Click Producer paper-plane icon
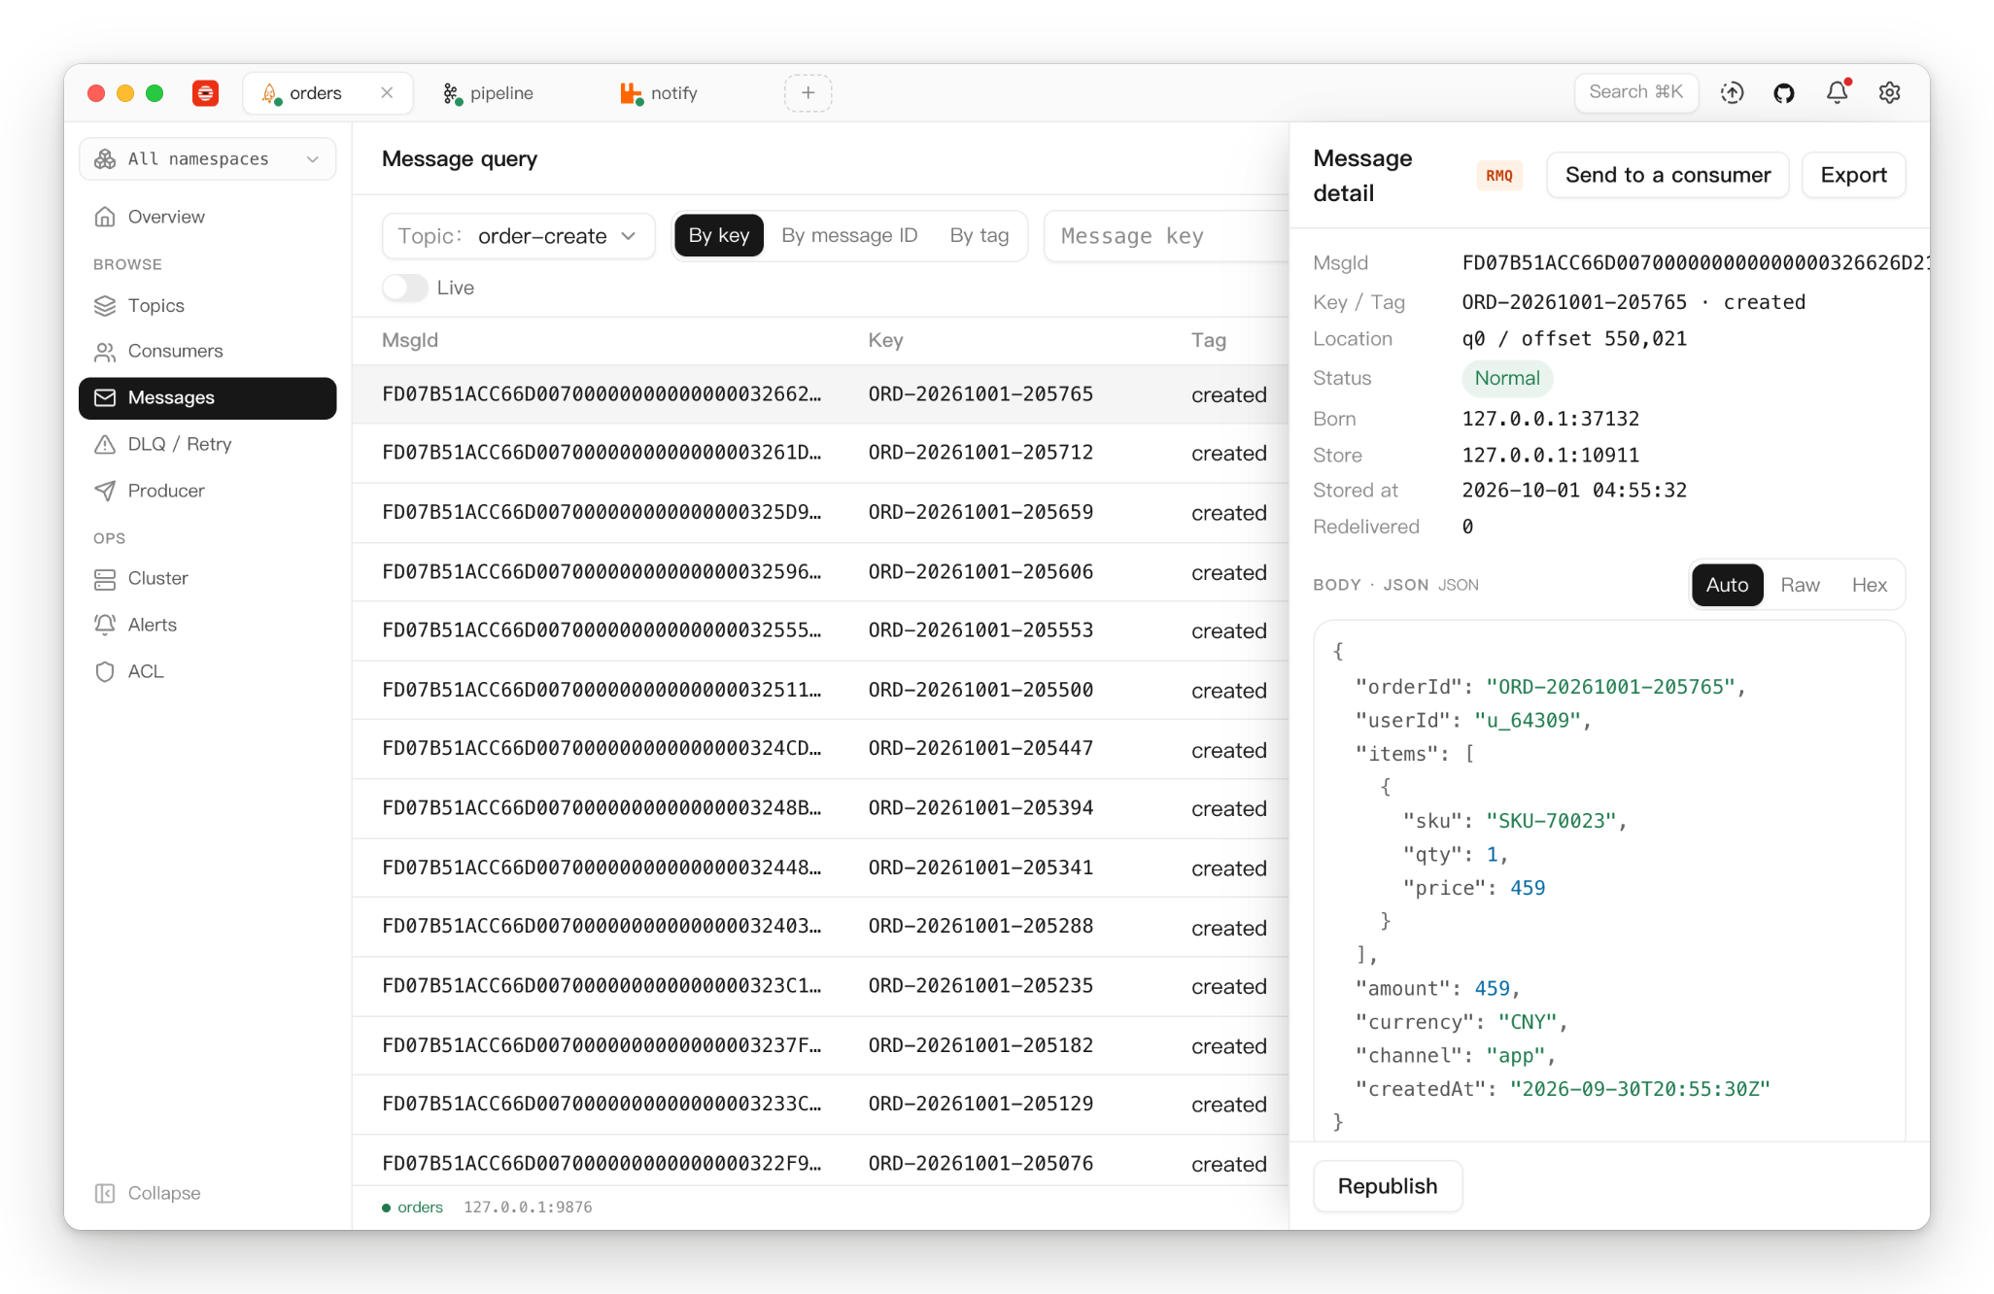 [105, 492]
